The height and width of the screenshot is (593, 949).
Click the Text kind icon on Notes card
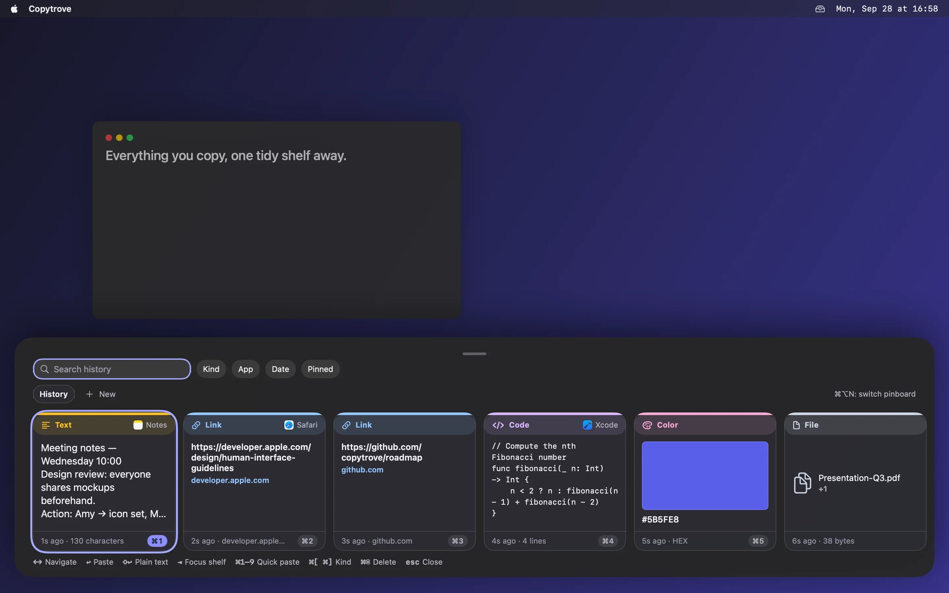point(45,425)
